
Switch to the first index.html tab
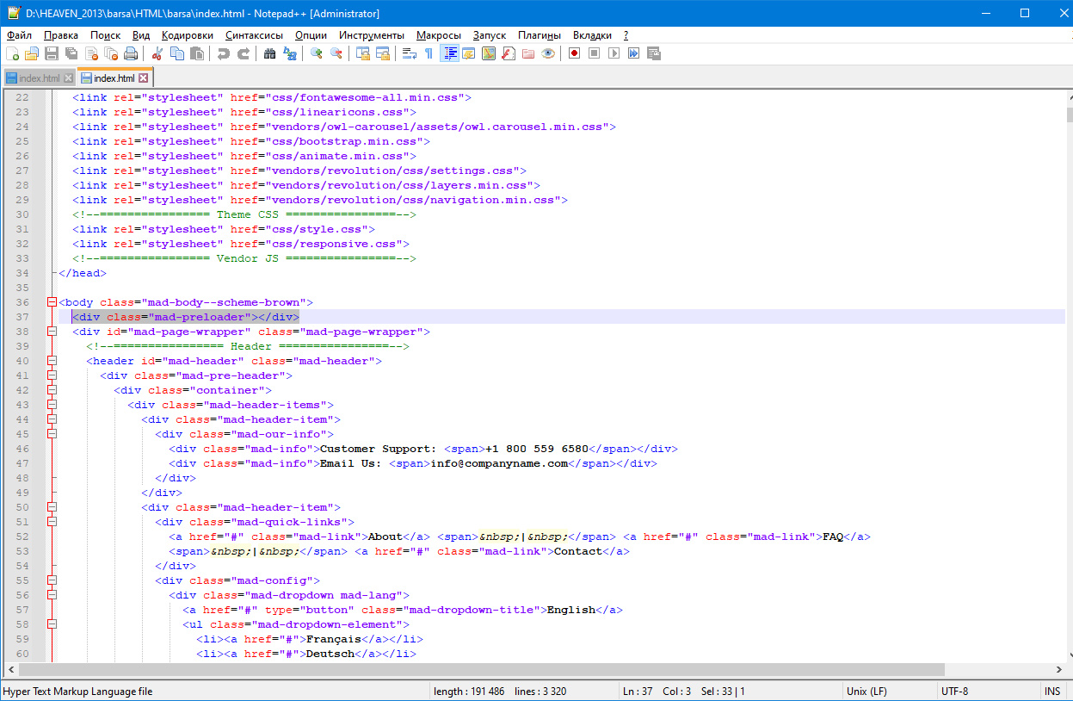[x=39, y=78]
